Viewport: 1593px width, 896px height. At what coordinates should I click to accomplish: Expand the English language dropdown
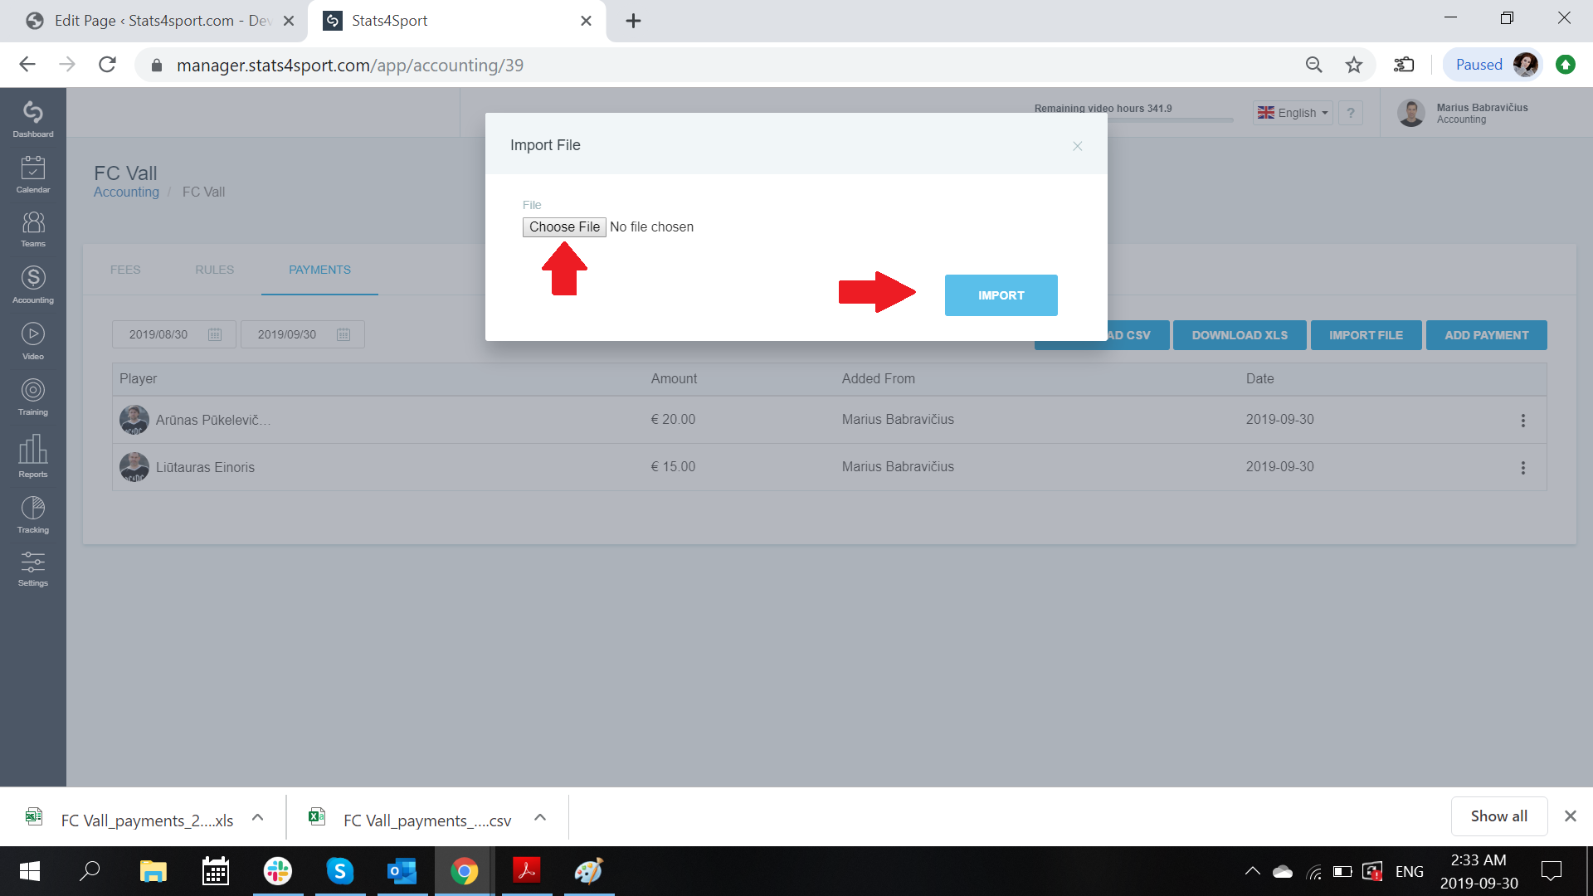1293,113
